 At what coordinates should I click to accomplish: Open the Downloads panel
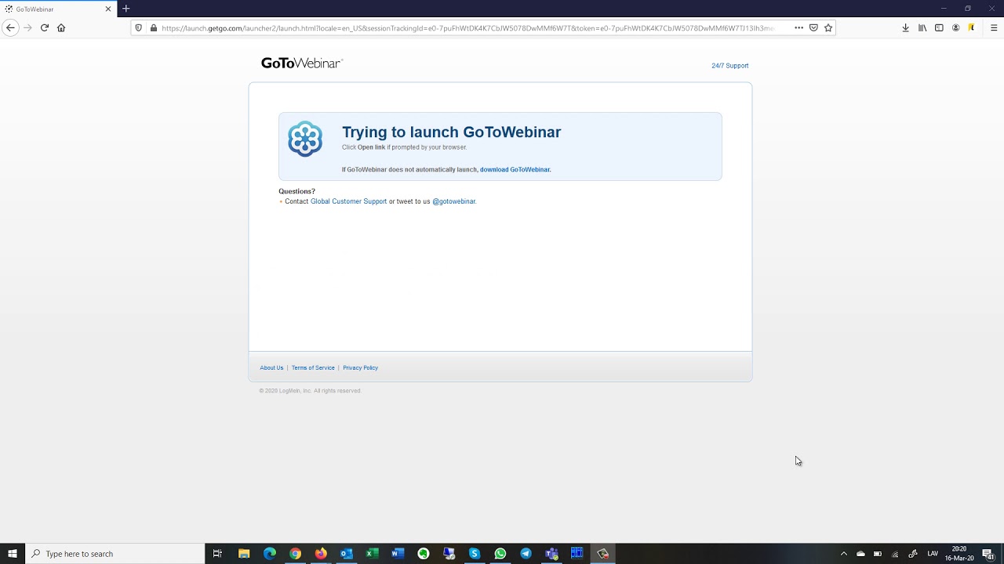pyautogui.click(x=905, y=27)
